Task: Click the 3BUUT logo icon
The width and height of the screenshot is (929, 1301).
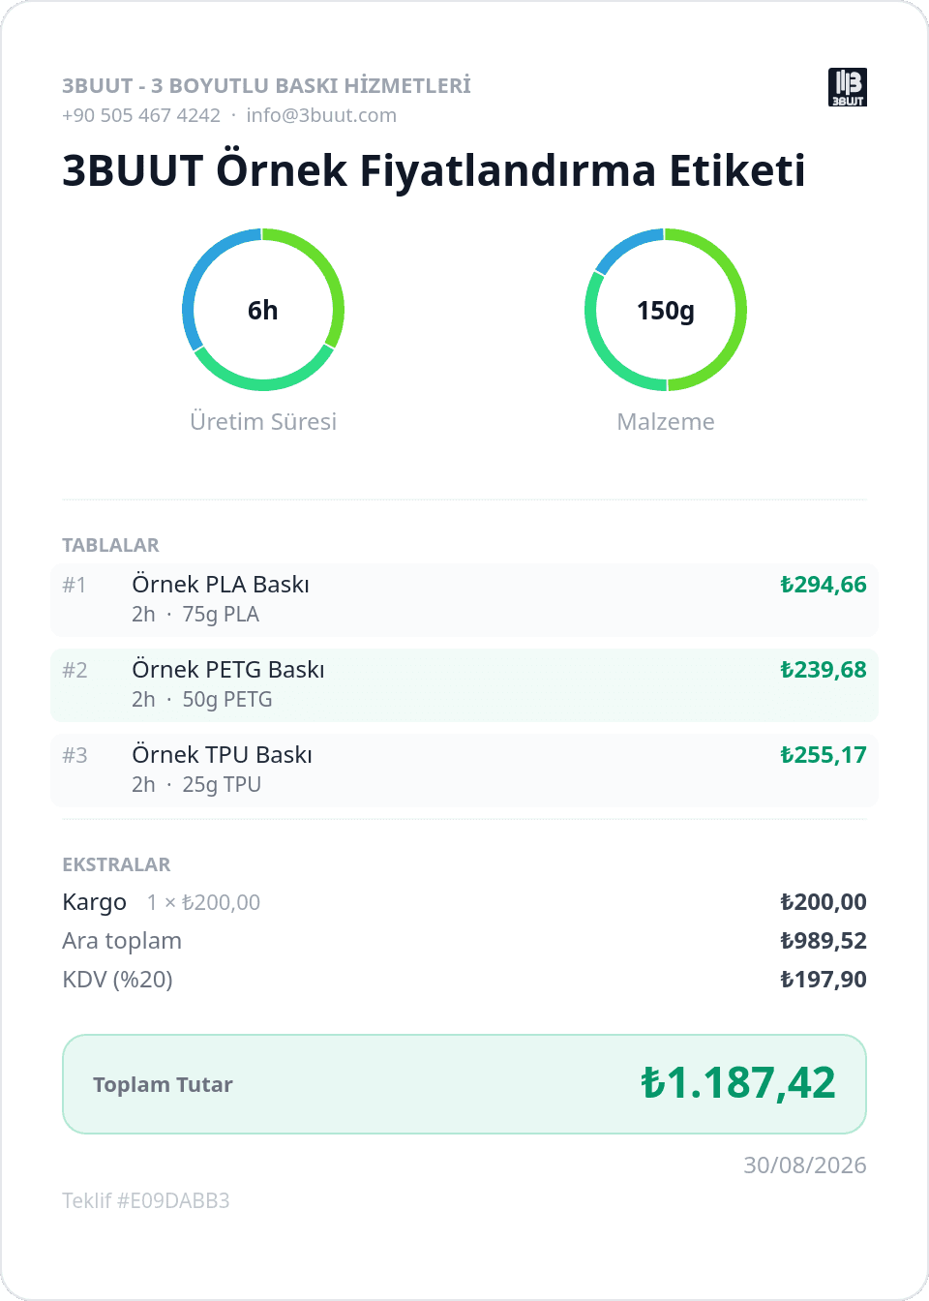Action: [848, 87]
